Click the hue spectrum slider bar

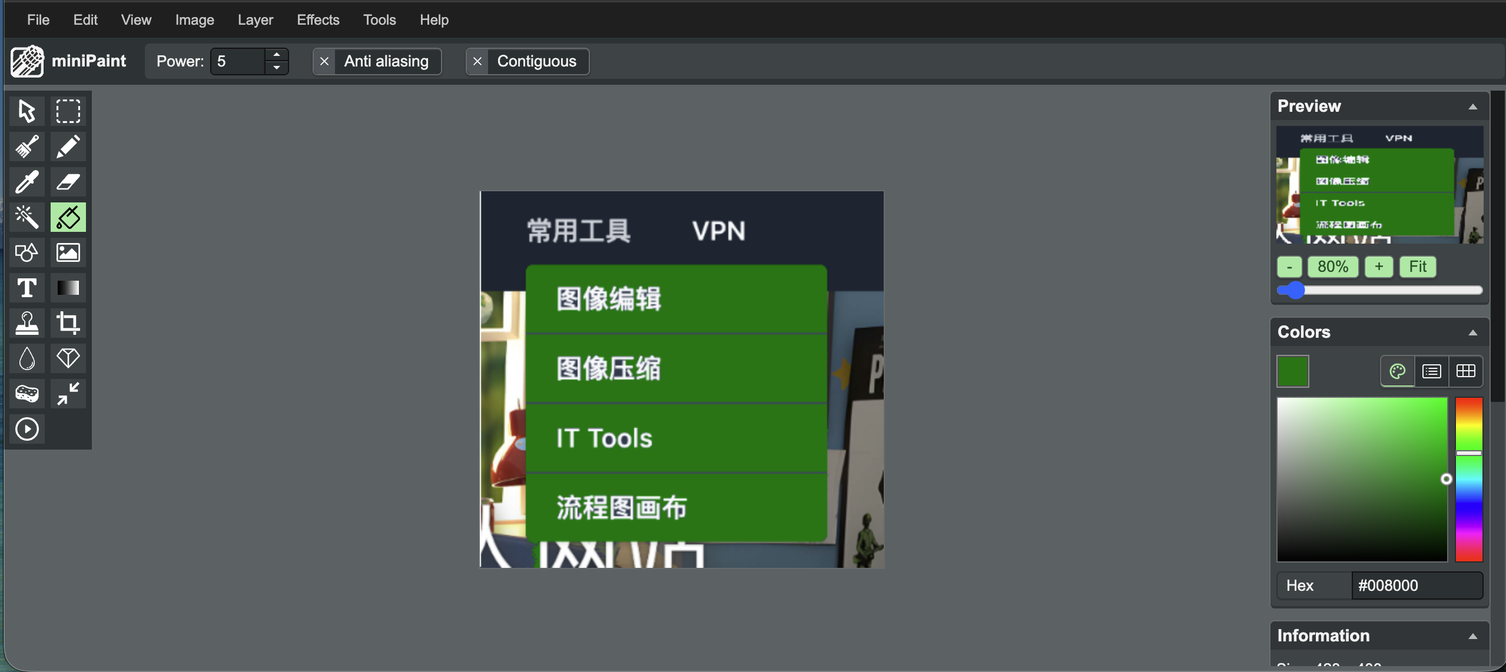1468,479
